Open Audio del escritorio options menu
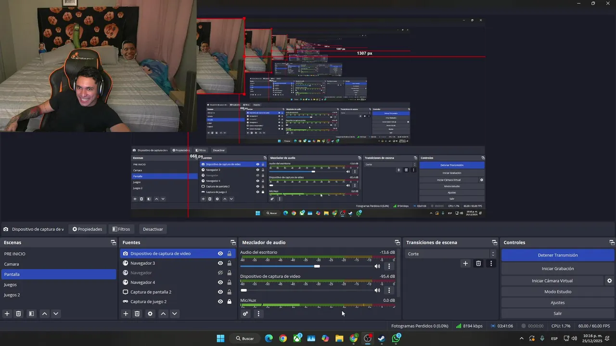Viewport: 616px width, 346px height. [389, 266]
